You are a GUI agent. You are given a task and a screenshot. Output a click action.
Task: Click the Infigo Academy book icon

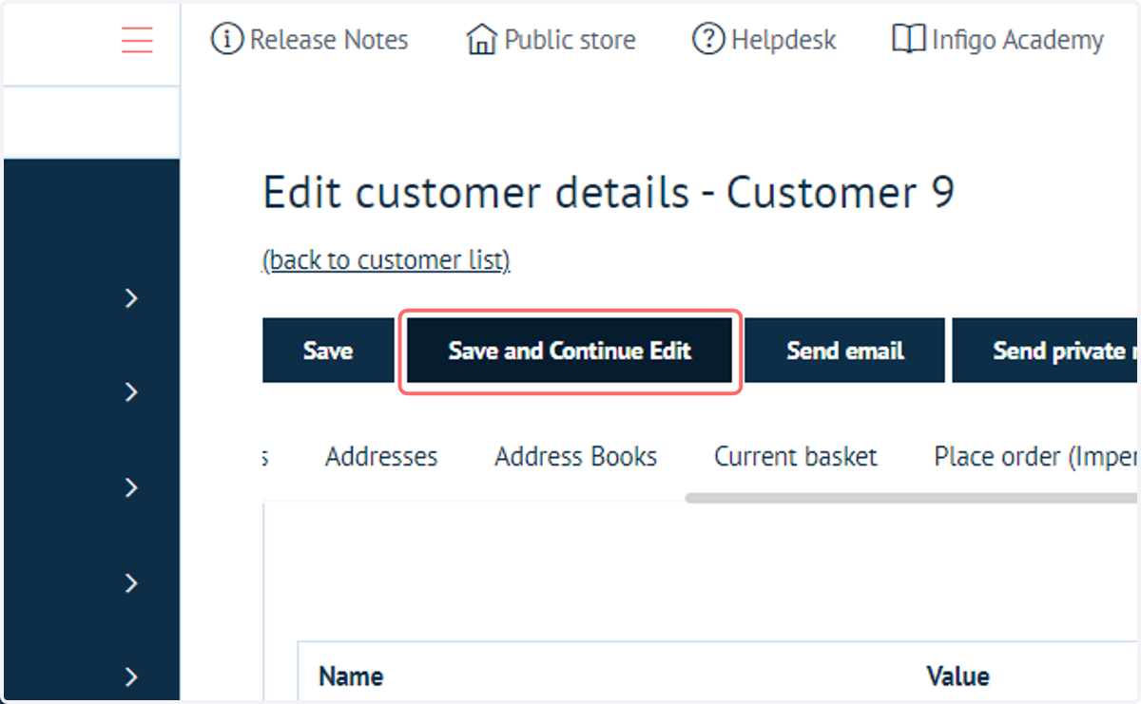pos(909,40)
